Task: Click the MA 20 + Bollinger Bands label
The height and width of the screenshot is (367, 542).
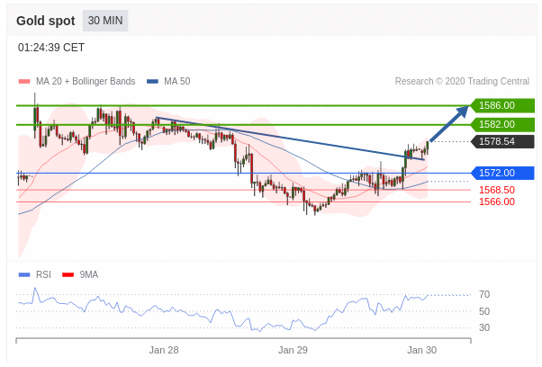Action: pos(86,82)
